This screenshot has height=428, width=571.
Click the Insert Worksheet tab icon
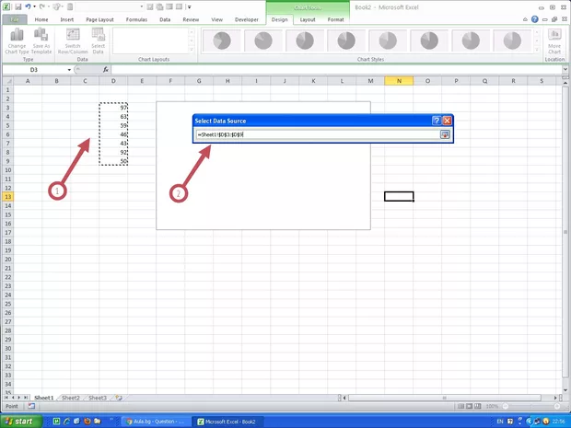119,398
